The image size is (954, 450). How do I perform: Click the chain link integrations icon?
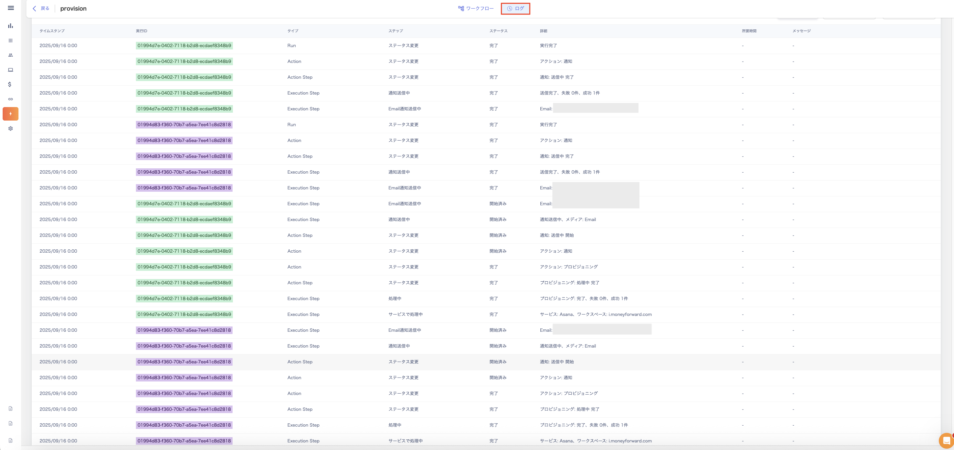(10, 99)
